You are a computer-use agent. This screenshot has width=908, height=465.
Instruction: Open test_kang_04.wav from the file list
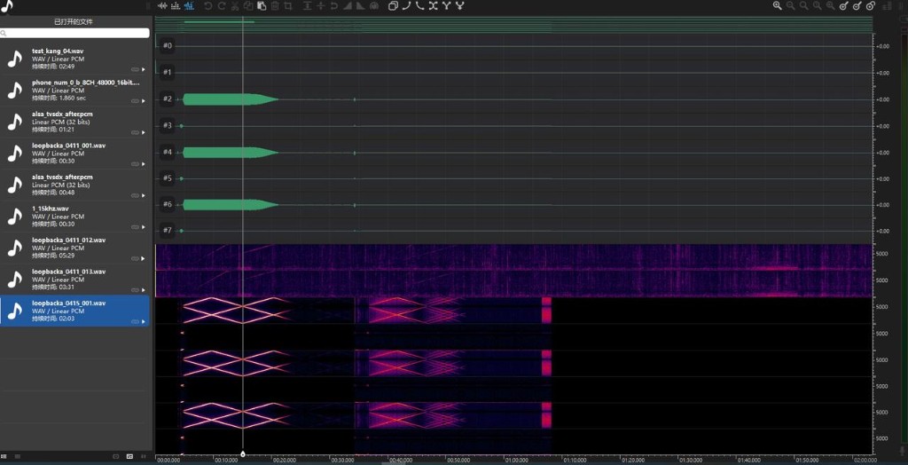click(x=74, y=59)
